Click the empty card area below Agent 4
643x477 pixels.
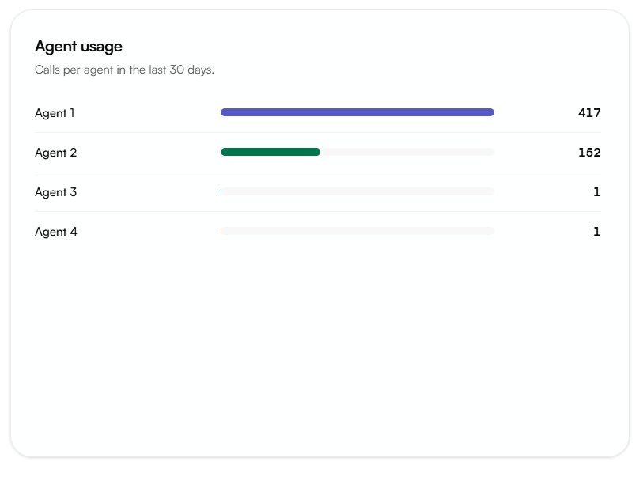pos(320,349)
